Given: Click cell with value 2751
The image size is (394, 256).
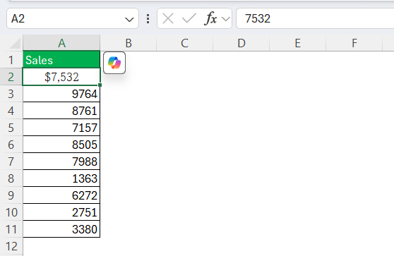Looking at the screenshot, I should coord(61,212).
